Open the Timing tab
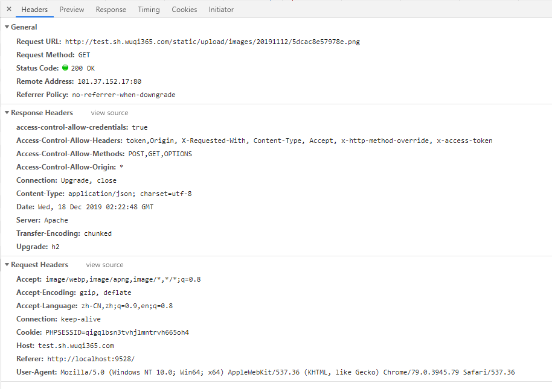 pos(149,9)
